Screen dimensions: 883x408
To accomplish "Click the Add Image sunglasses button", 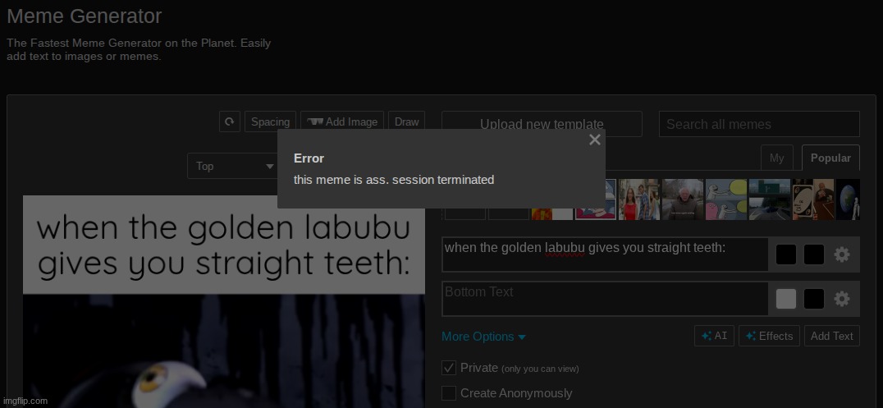I will (342, 121).
